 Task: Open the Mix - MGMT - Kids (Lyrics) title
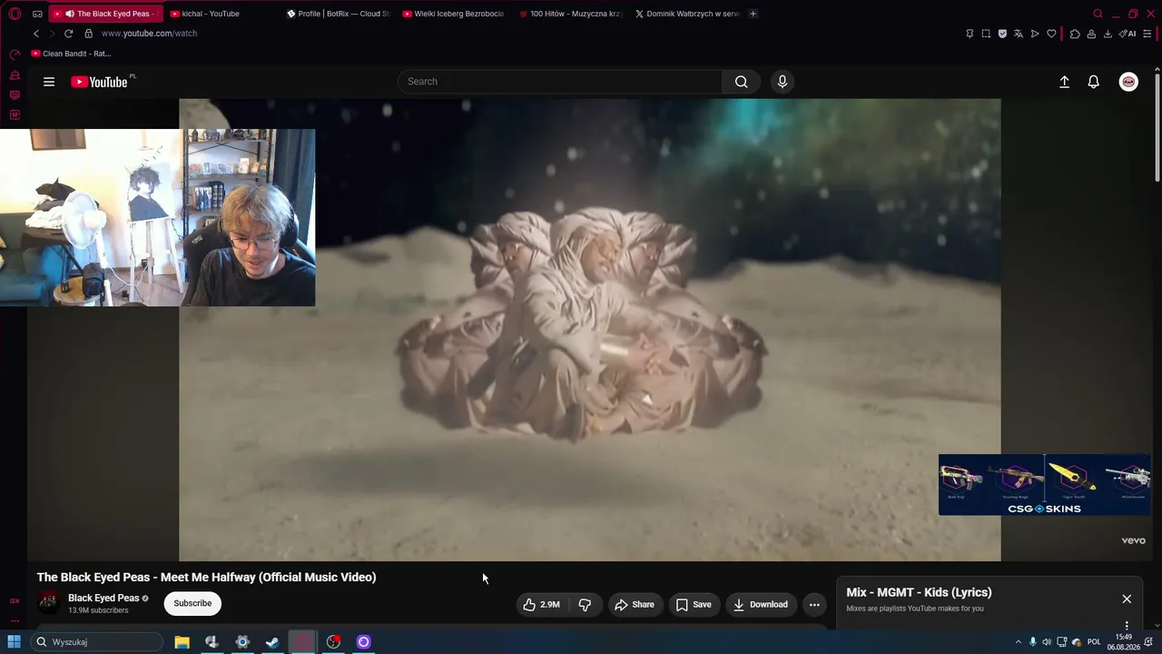[919, 592]
